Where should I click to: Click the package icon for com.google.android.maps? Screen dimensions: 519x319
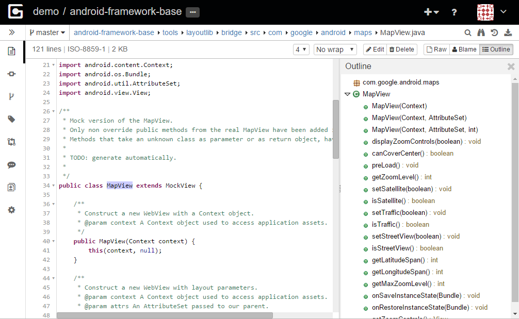pos(356,82)
